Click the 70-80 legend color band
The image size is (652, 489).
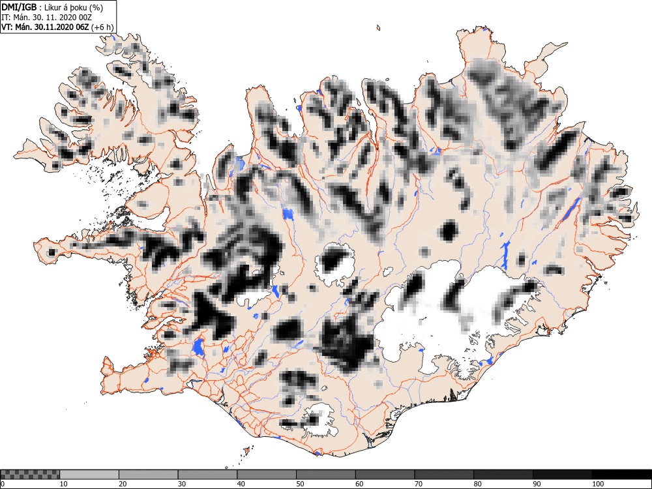(444, 475)
